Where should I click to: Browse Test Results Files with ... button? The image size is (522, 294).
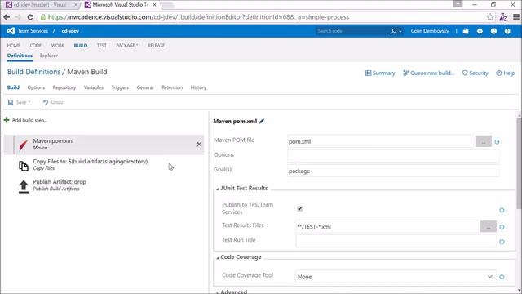(x=489, y=227)
